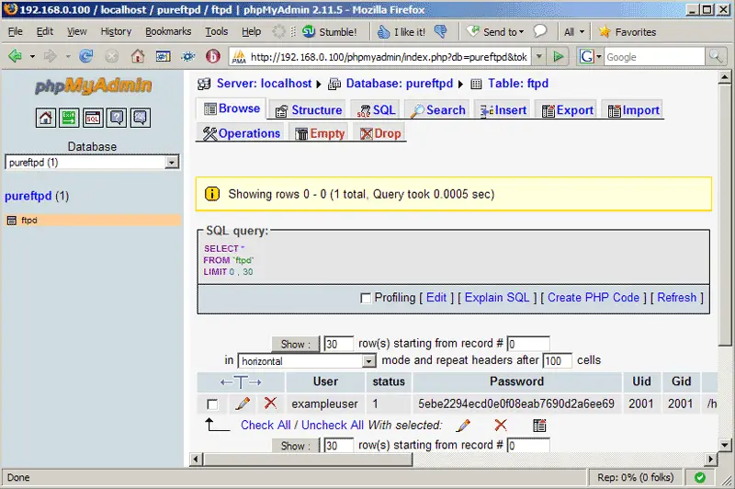
Task: Click the arrows Full Texts toggle in table header
Action: pos(241,382)
